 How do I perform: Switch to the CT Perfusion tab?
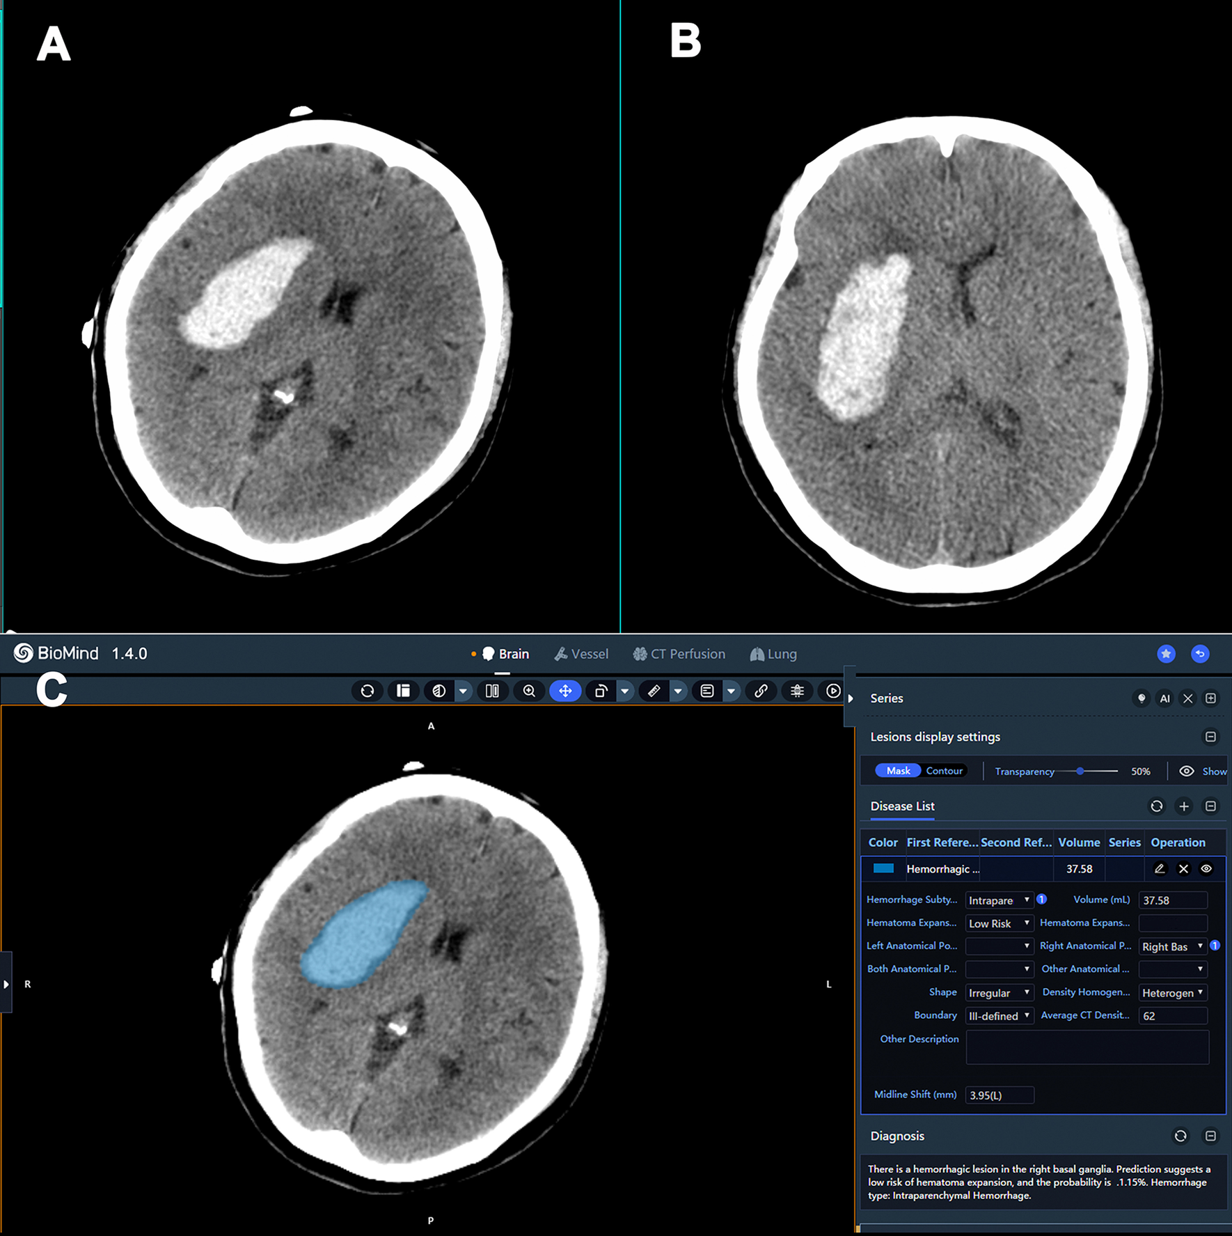click(679, 654)
